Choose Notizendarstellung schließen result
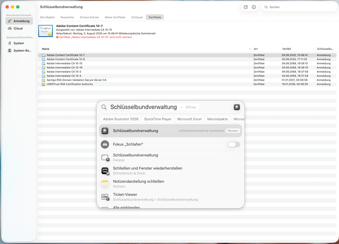This screenshot has height=244, width=339. [x=171, y=184]
